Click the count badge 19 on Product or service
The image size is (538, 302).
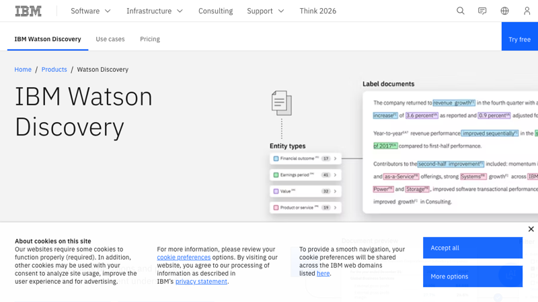pos(325,207)
